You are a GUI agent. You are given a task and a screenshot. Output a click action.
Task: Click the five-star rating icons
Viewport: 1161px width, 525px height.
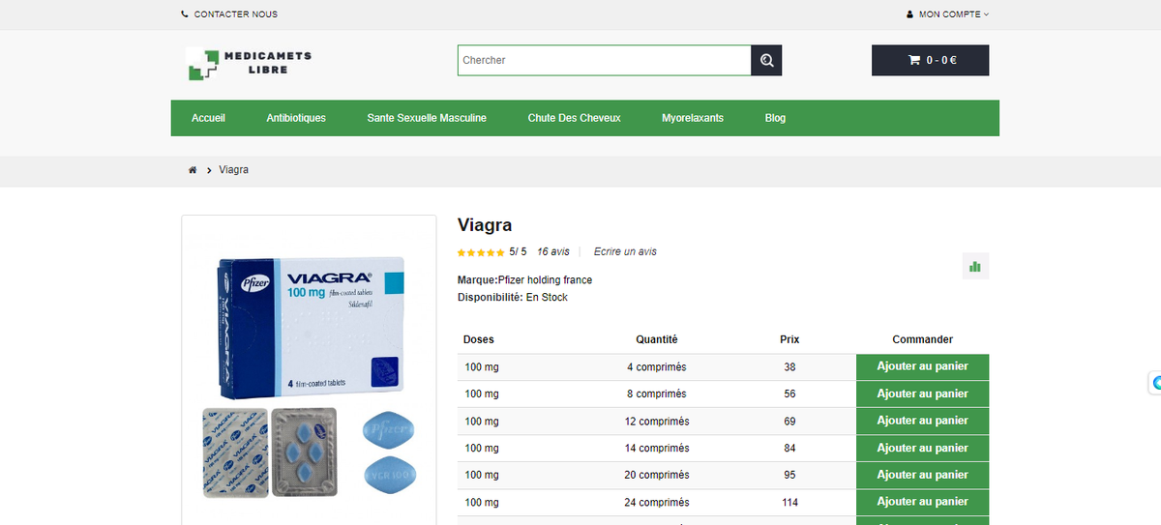click(x=481, y=252)
